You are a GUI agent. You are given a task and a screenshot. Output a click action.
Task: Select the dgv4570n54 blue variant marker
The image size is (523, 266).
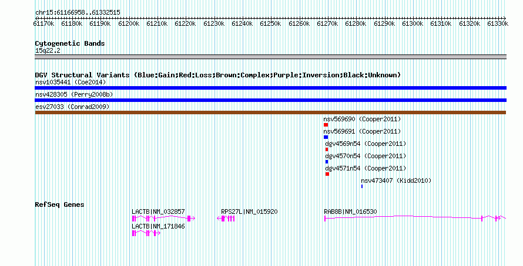(327, 162)
